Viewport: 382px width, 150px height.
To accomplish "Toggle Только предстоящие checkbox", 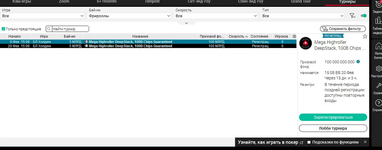I will tap(3, 29).
